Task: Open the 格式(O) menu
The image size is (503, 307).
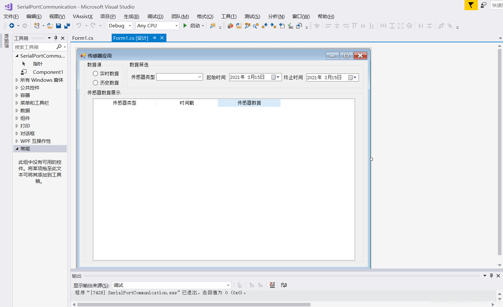Action: point(205,17)
